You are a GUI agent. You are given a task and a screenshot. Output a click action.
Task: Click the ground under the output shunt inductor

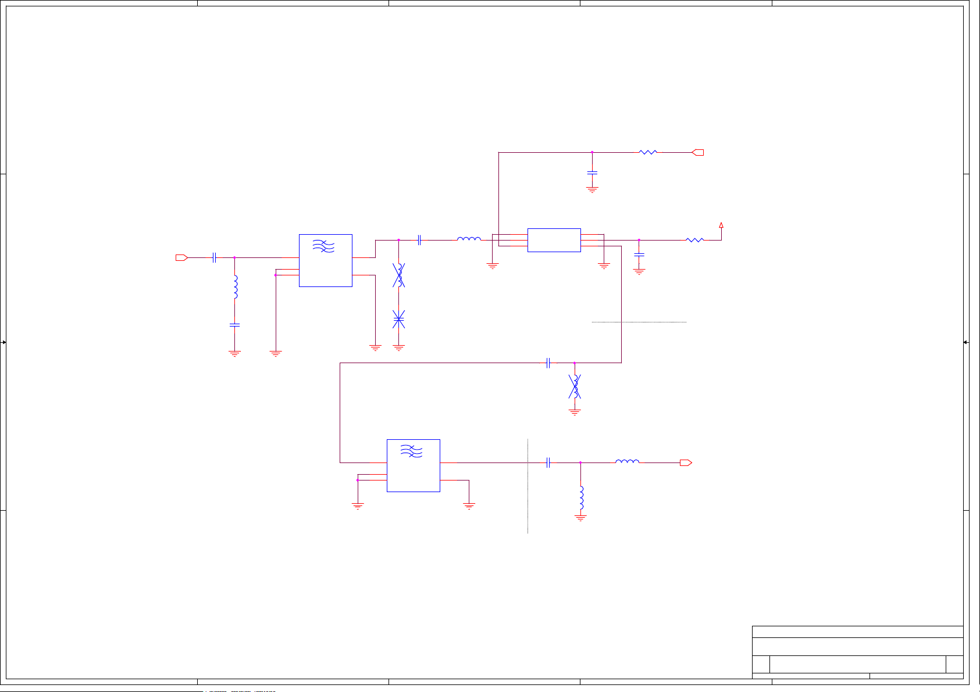[580, 517]
